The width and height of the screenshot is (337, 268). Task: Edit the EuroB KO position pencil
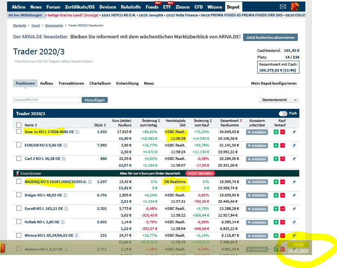(294, 209)
